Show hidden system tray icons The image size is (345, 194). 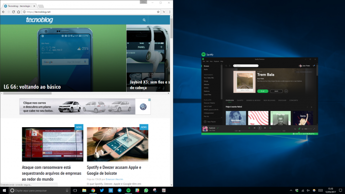[291, 191]
